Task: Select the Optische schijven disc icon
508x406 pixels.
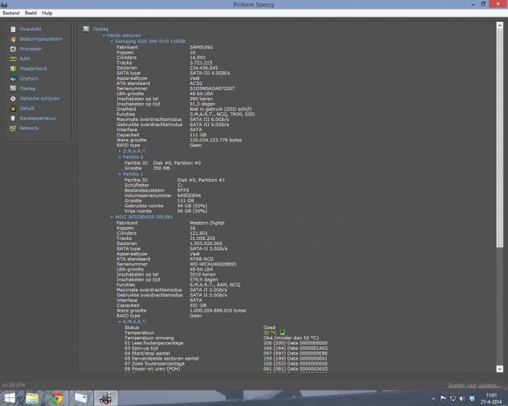Action: (x=13, y=99)
